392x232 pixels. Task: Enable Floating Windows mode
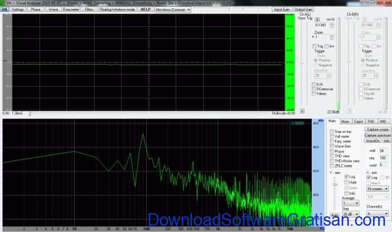tap(117, 9)
